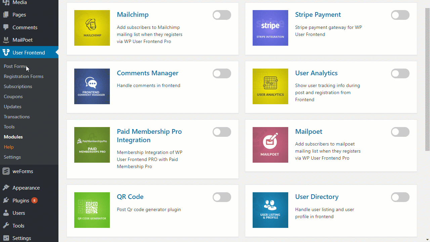Click the Stripe Payment title link
The image size is (430, 242).
318,15
